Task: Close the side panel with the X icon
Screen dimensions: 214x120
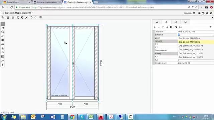Action: [x=212, y=18]
